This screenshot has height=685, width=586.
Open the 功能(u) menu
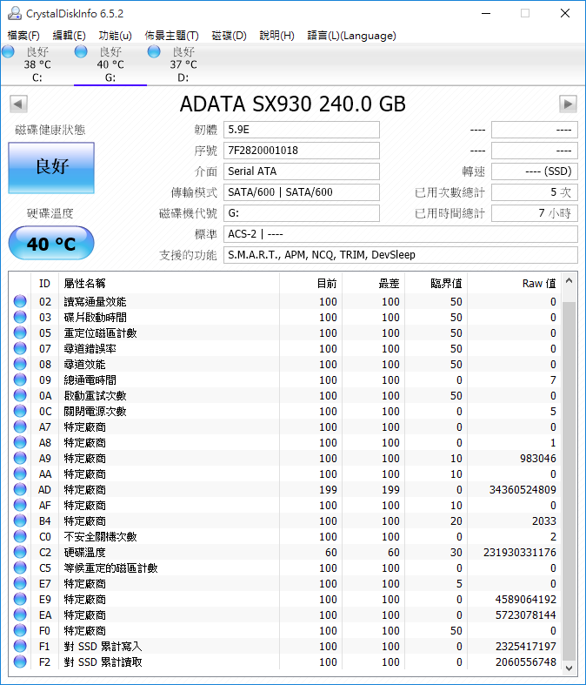115,36
